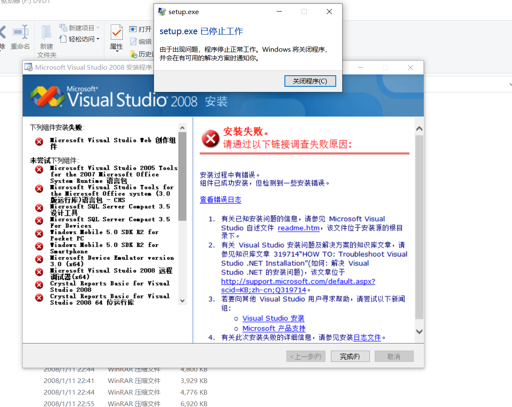Click 打开 in the Explorer ribbon
512x407 pixels.
[140, 29]
